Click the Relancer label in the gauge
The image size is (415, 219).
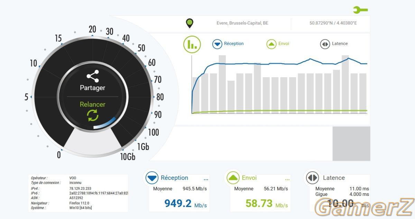(x=93, y=104)
